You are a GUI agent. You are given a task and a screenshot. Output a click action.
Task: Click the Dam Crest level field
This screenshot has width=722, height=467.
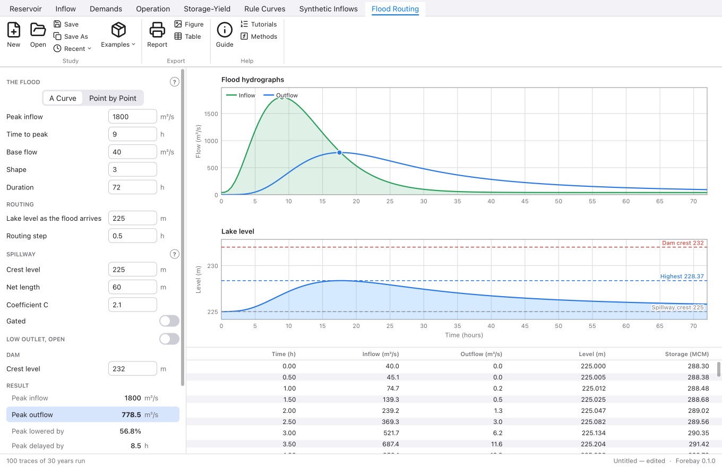[x=133, y=369]
